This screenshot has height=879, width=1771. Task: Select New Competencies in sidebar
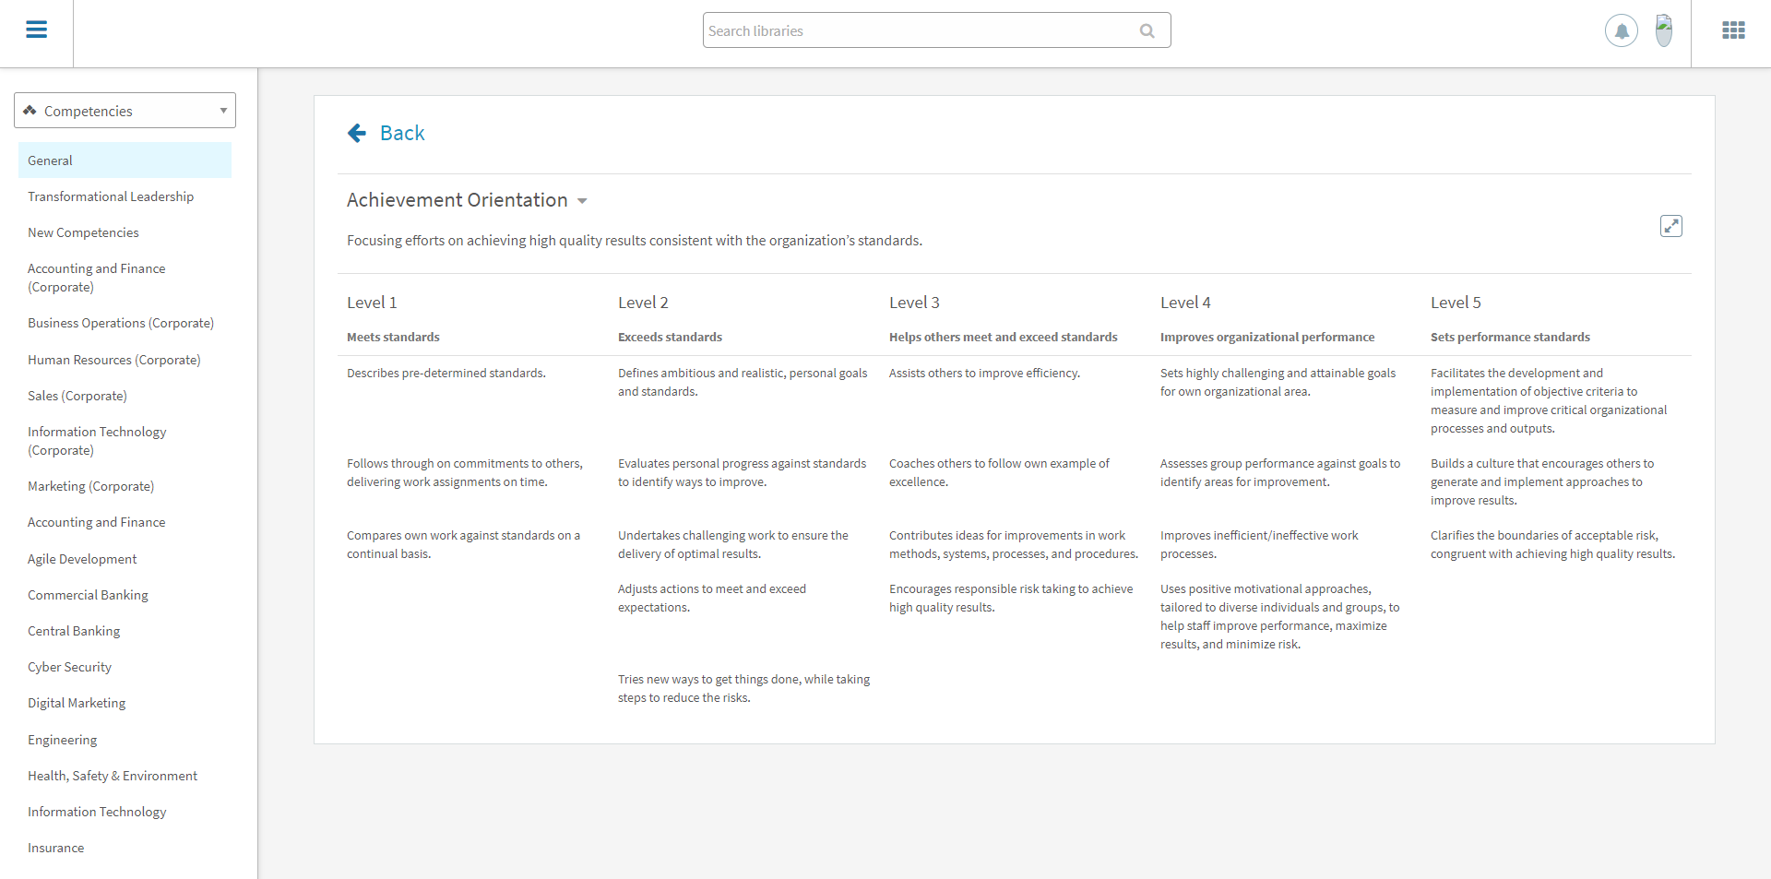(83, 232)
